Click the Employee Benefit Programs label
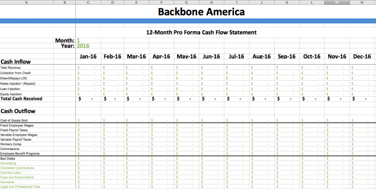 (x=20, y=153)
